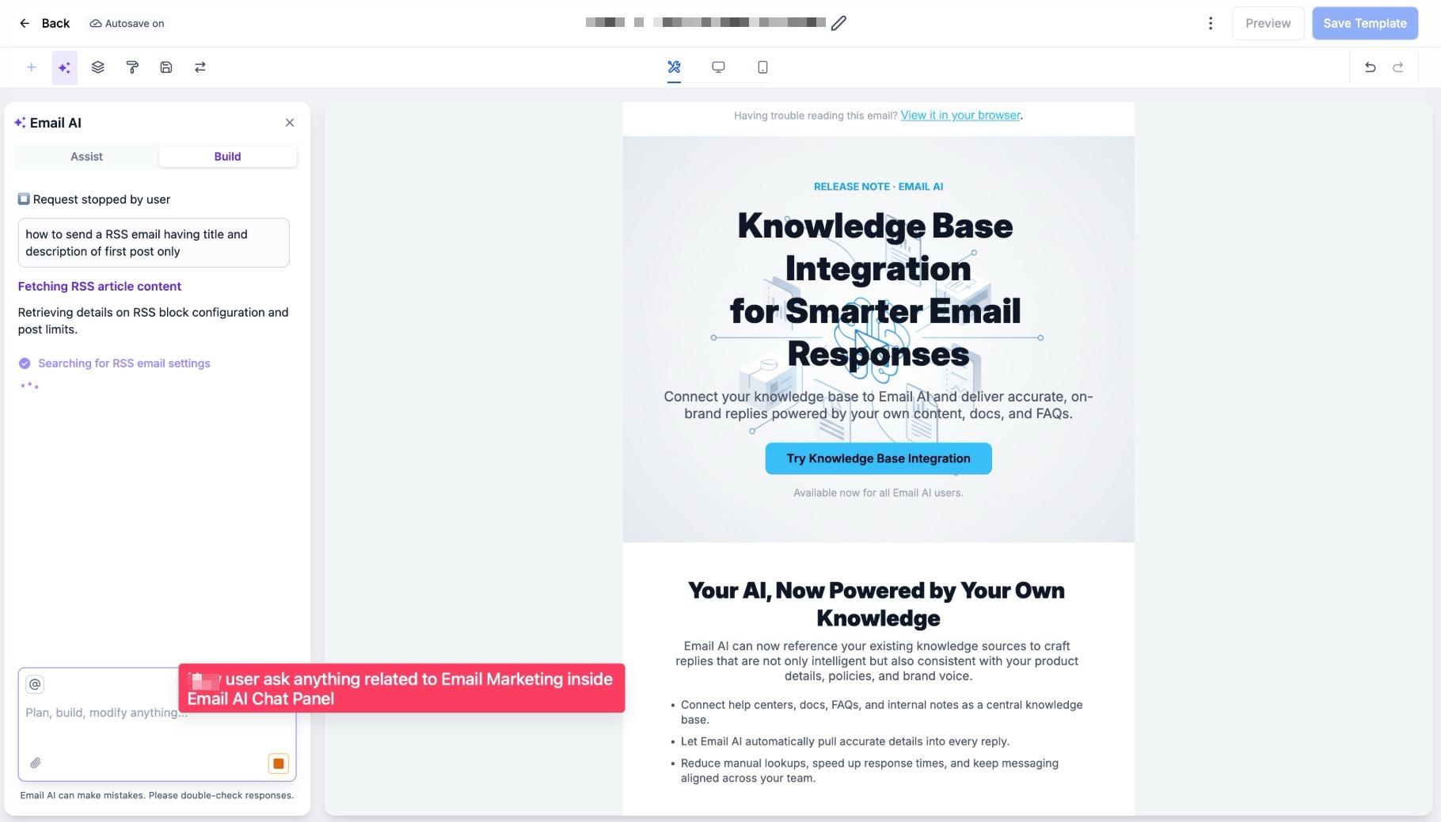1441x822 pixels.
Task: Redo the last change
Action: (x=1398, y=67)
